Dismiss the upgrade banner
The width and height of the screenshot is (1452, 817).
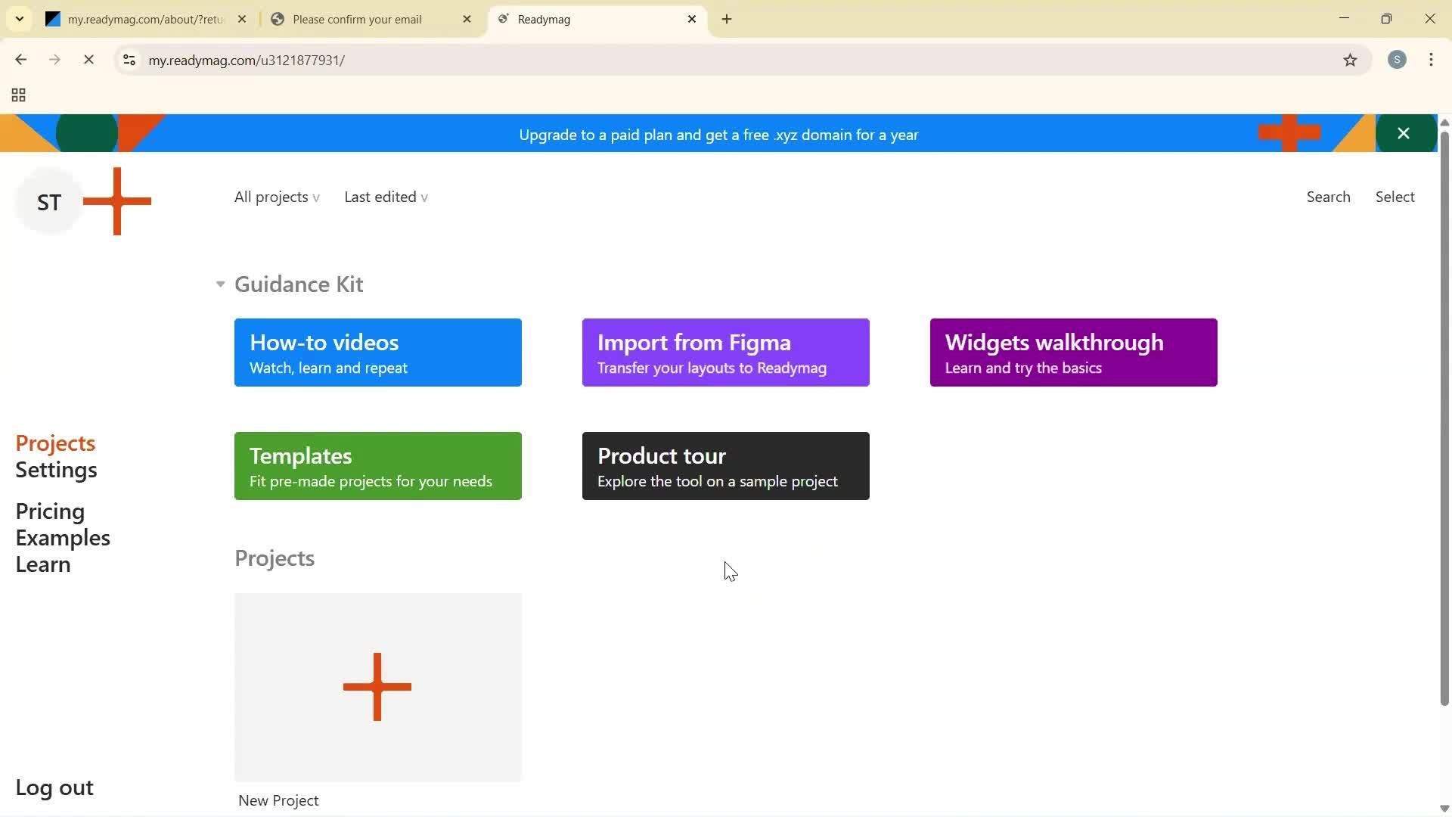(x=1404, y=133)
